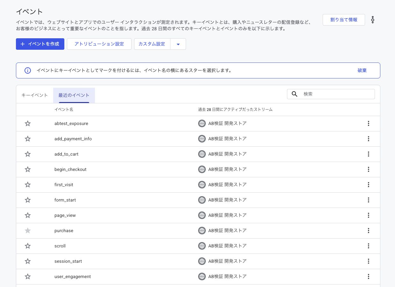395x287 pixels.
Task: Click the begin_checkout event name
Action: (70, 169)
